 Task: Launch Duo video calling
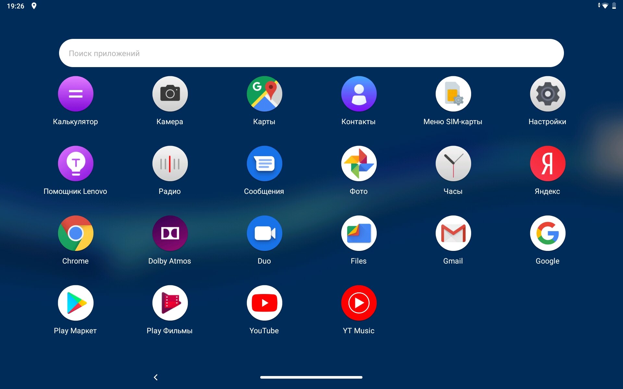coord(264,233)
